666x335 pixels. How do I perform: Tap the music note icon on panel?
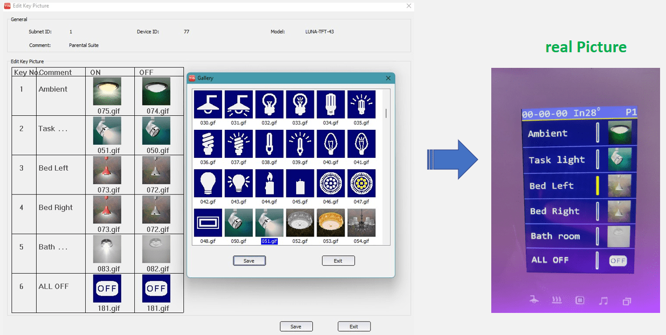(x=603, y=301)
